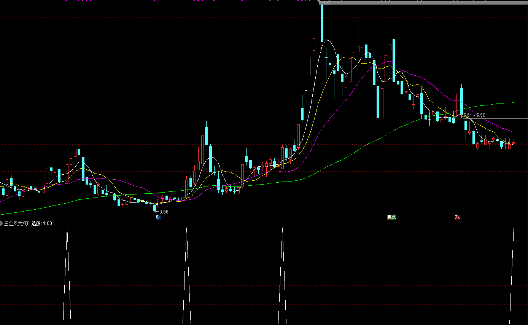
Task: Click the 选股: 1.00 indicator value
Action: 42,223
